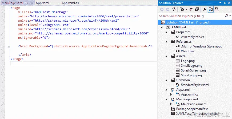Expand the MainPage.xaml.cs node
The width and height of the screenshot is (232, 119).
pos(171,104)
